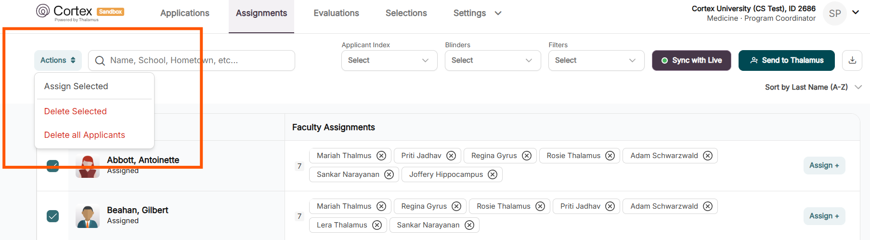870x240 pixels.
Task: Click the download icon button
Action: click(x=852, y=60)
